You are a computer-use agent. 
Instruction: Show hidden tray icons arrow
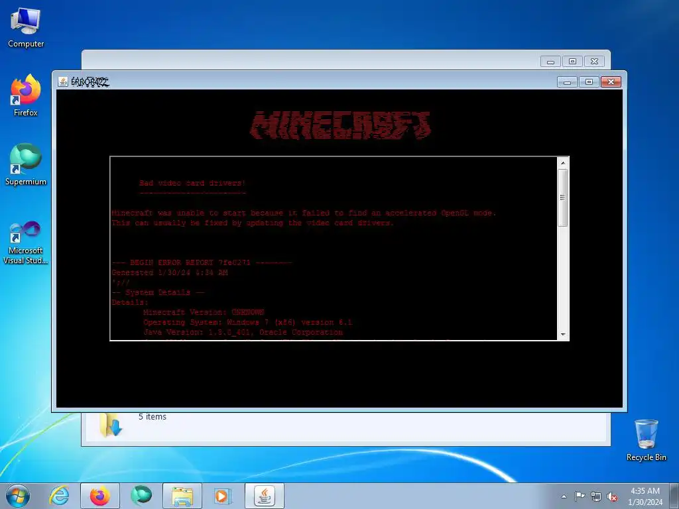coord(564,496)
